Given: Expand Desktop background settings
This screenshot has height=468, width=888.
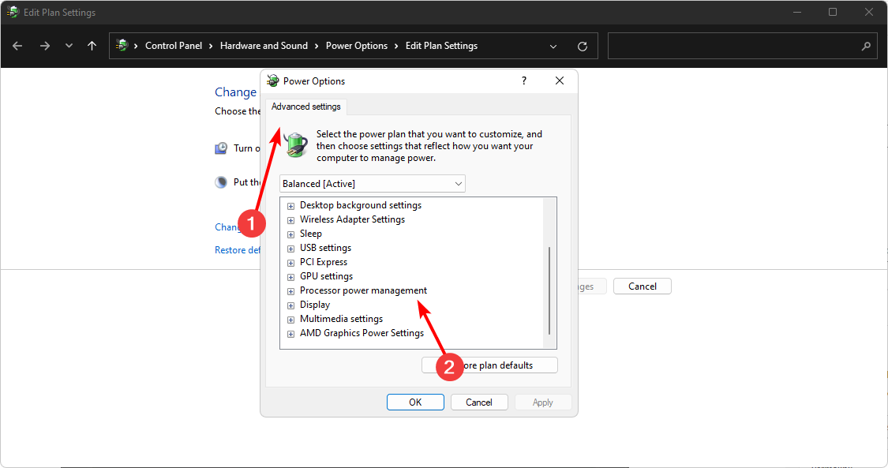Looking at the screenshot, I should [x=290, y=206].
